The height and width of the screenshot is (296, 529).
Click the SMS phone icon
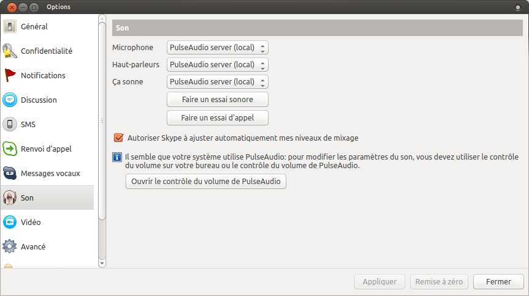(9, 125)
